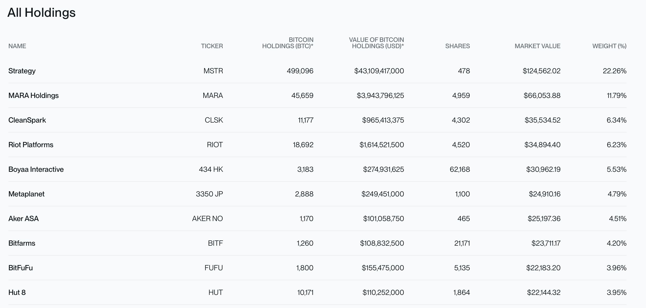Sort by the SHARES column header
The image size is (646, 308).
click(x=457, y=46)
